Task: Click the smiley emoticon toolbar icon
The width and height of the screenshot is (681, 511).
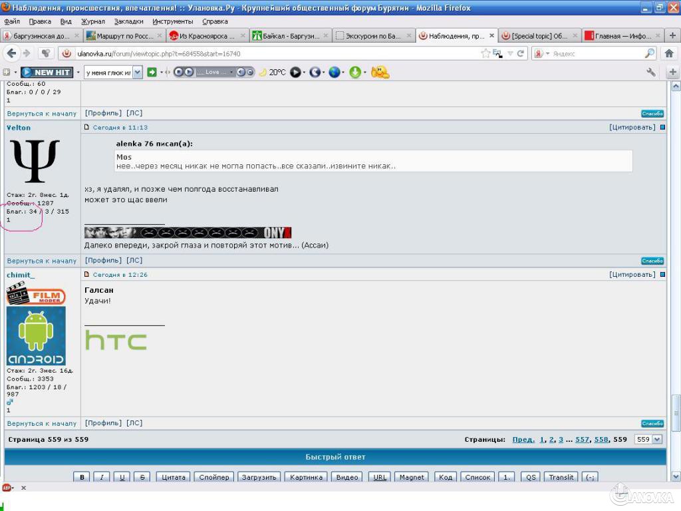Action: tap(380, 72)
